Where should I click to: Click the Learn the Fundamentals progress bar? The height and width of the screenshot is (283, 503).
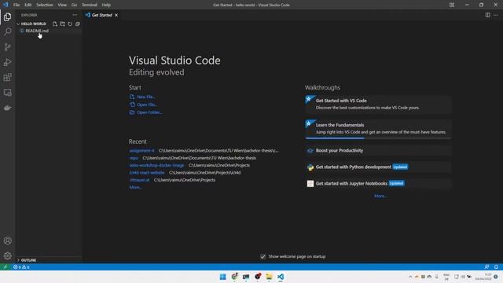click(378, 138)
